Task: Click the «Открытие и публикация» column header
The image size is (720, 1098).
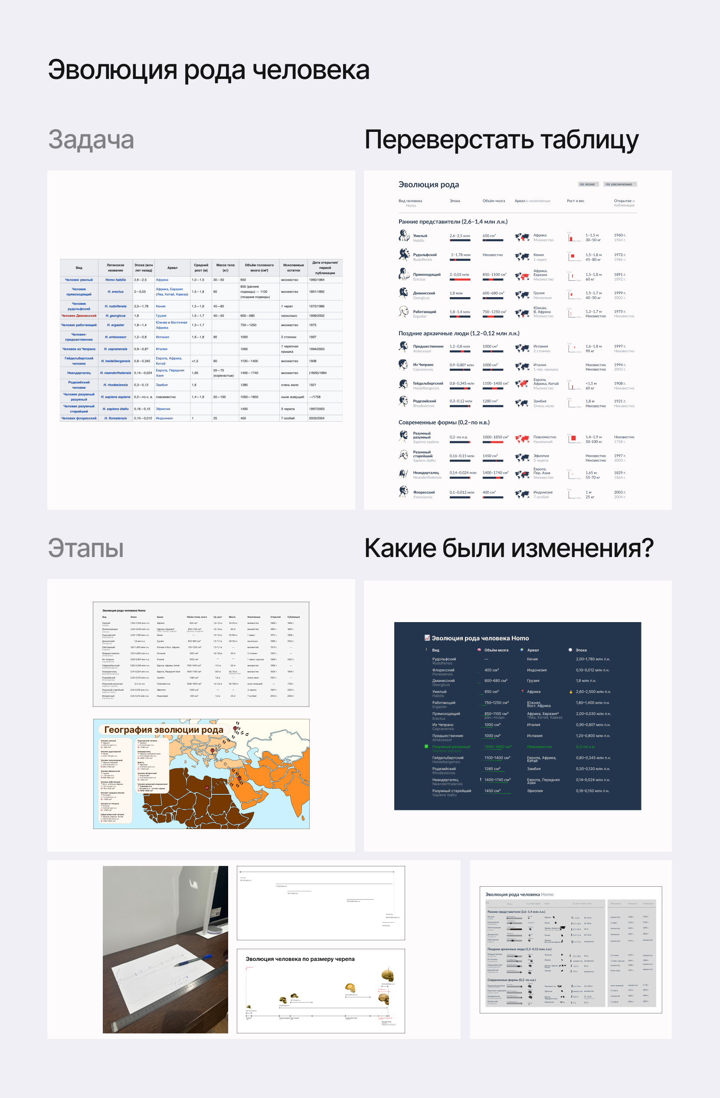Action: point(624,203)
